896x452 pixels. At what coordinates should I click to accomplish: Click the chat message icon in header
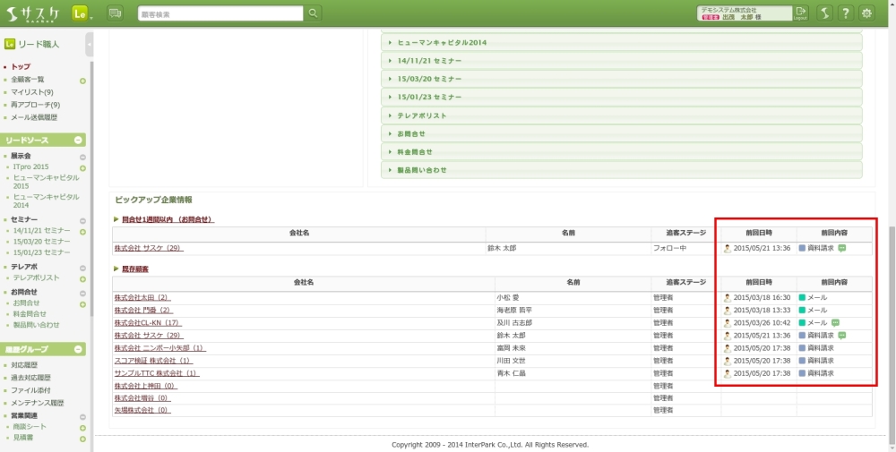click(115, 13)
